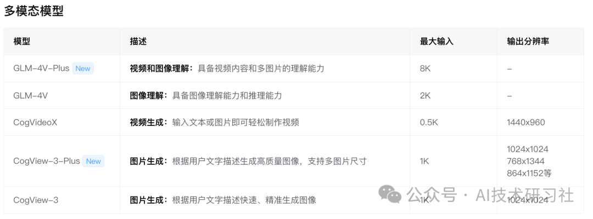Click the 1440x960 resolution cell
This screenshot has width=593, height=219.
pos(525,123)
